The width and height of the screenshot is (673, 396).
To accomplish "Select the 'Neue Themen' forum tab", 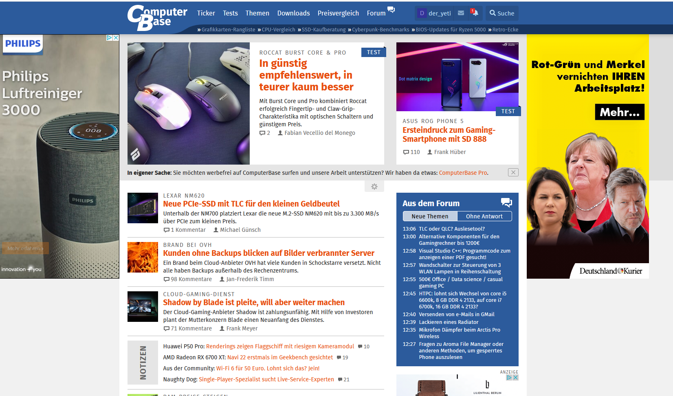I will coord(430,216).
